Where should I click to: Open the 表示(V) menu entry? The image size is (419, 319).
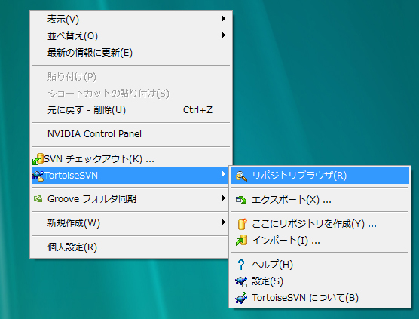pos(131,20)
